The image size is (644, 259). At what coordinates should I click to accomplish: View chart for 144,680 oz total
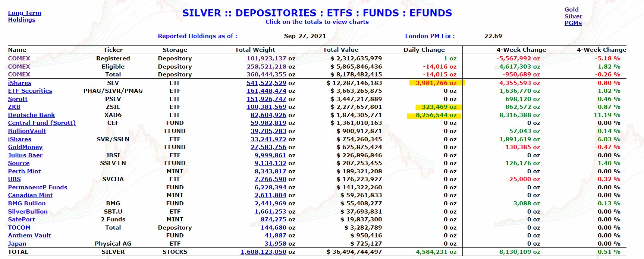click(273, 228)
